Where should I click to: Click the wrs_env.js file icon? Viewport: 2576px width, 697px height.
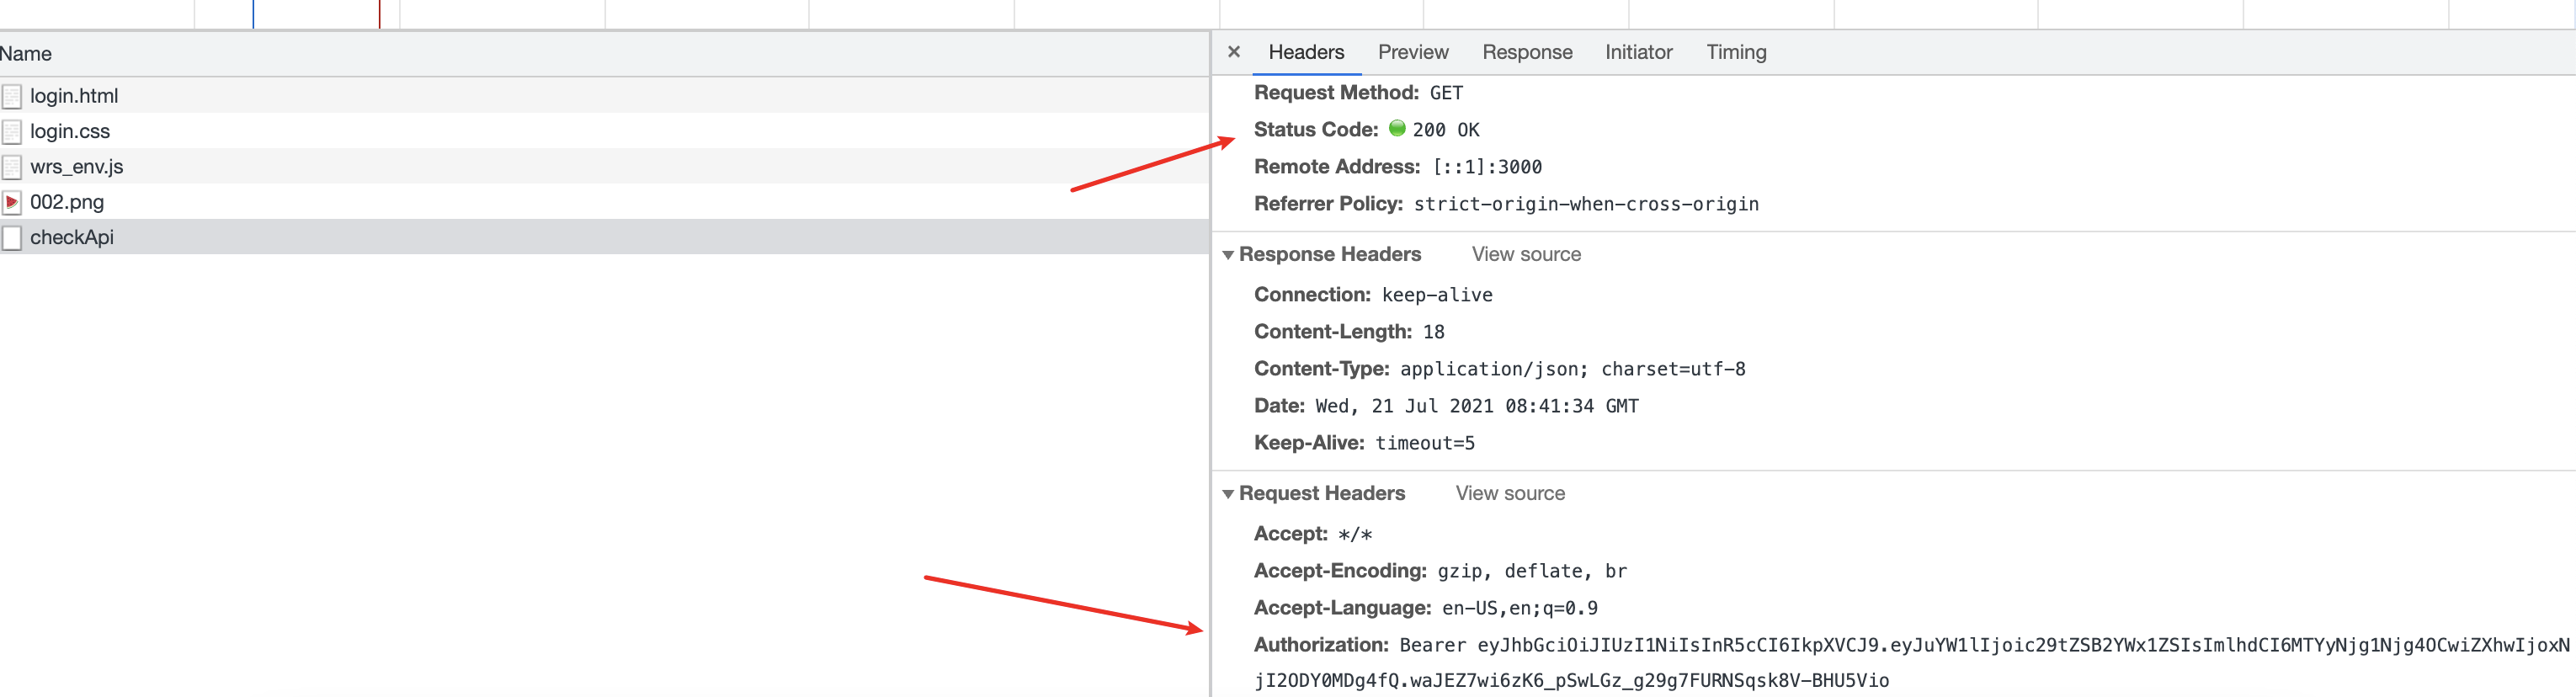coord(12,167)
